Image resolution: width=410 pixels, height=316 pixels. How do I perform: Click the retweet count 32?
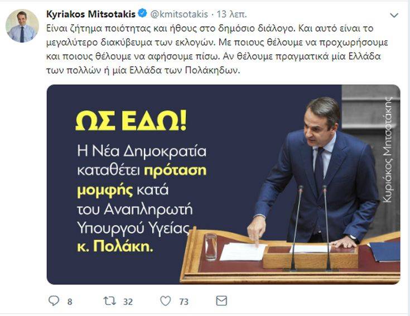pos(128,302)
